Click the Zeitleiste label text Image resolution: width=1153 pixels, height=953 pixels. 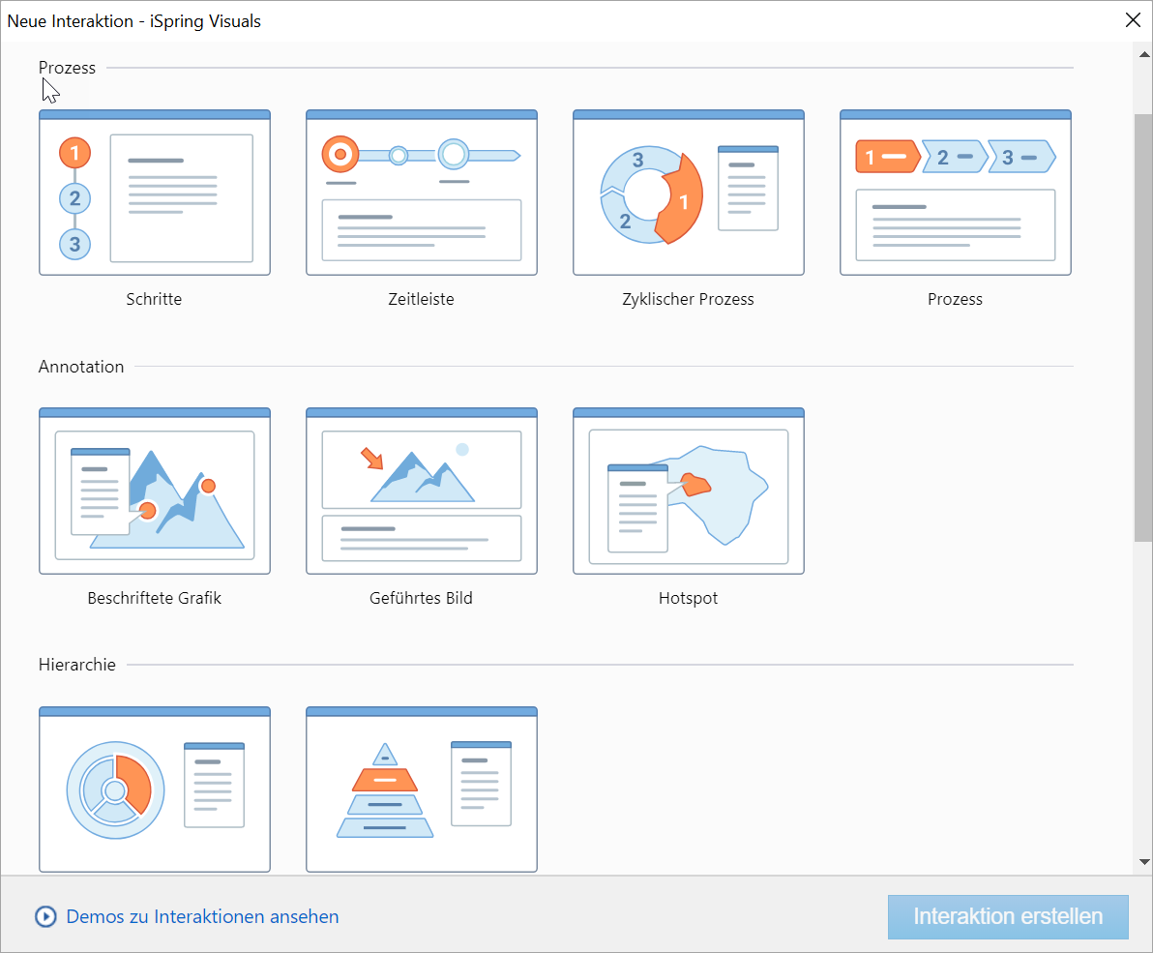[421, 300]
